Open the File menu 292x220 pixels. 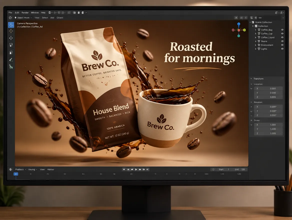[10, 13]
